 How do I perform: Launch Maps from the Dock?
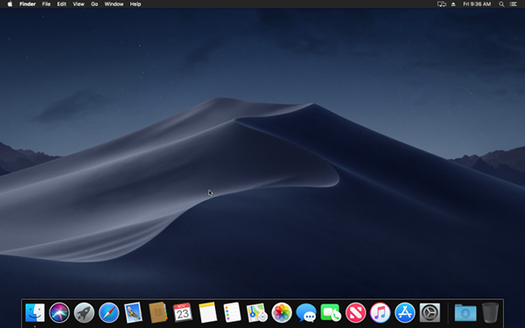256,312
